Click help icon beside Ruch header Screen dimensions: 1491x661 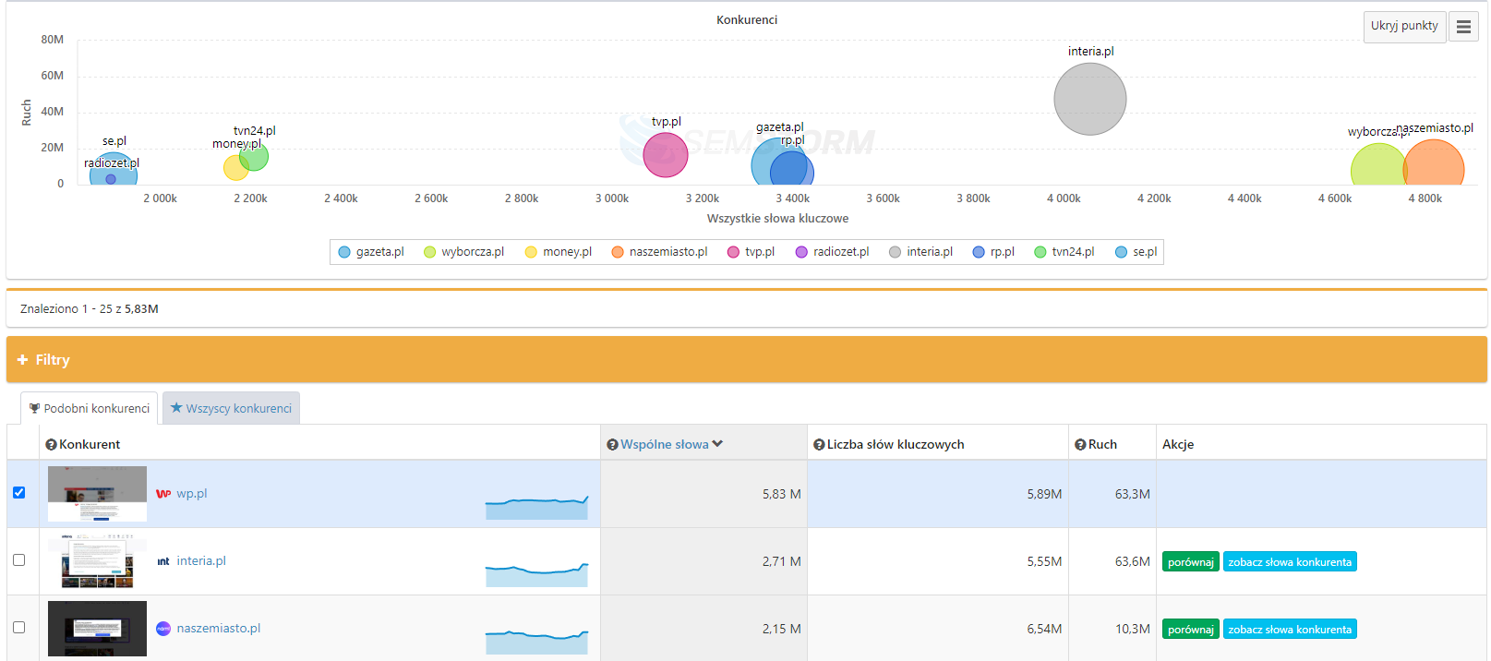click(x=1080, y=445)
